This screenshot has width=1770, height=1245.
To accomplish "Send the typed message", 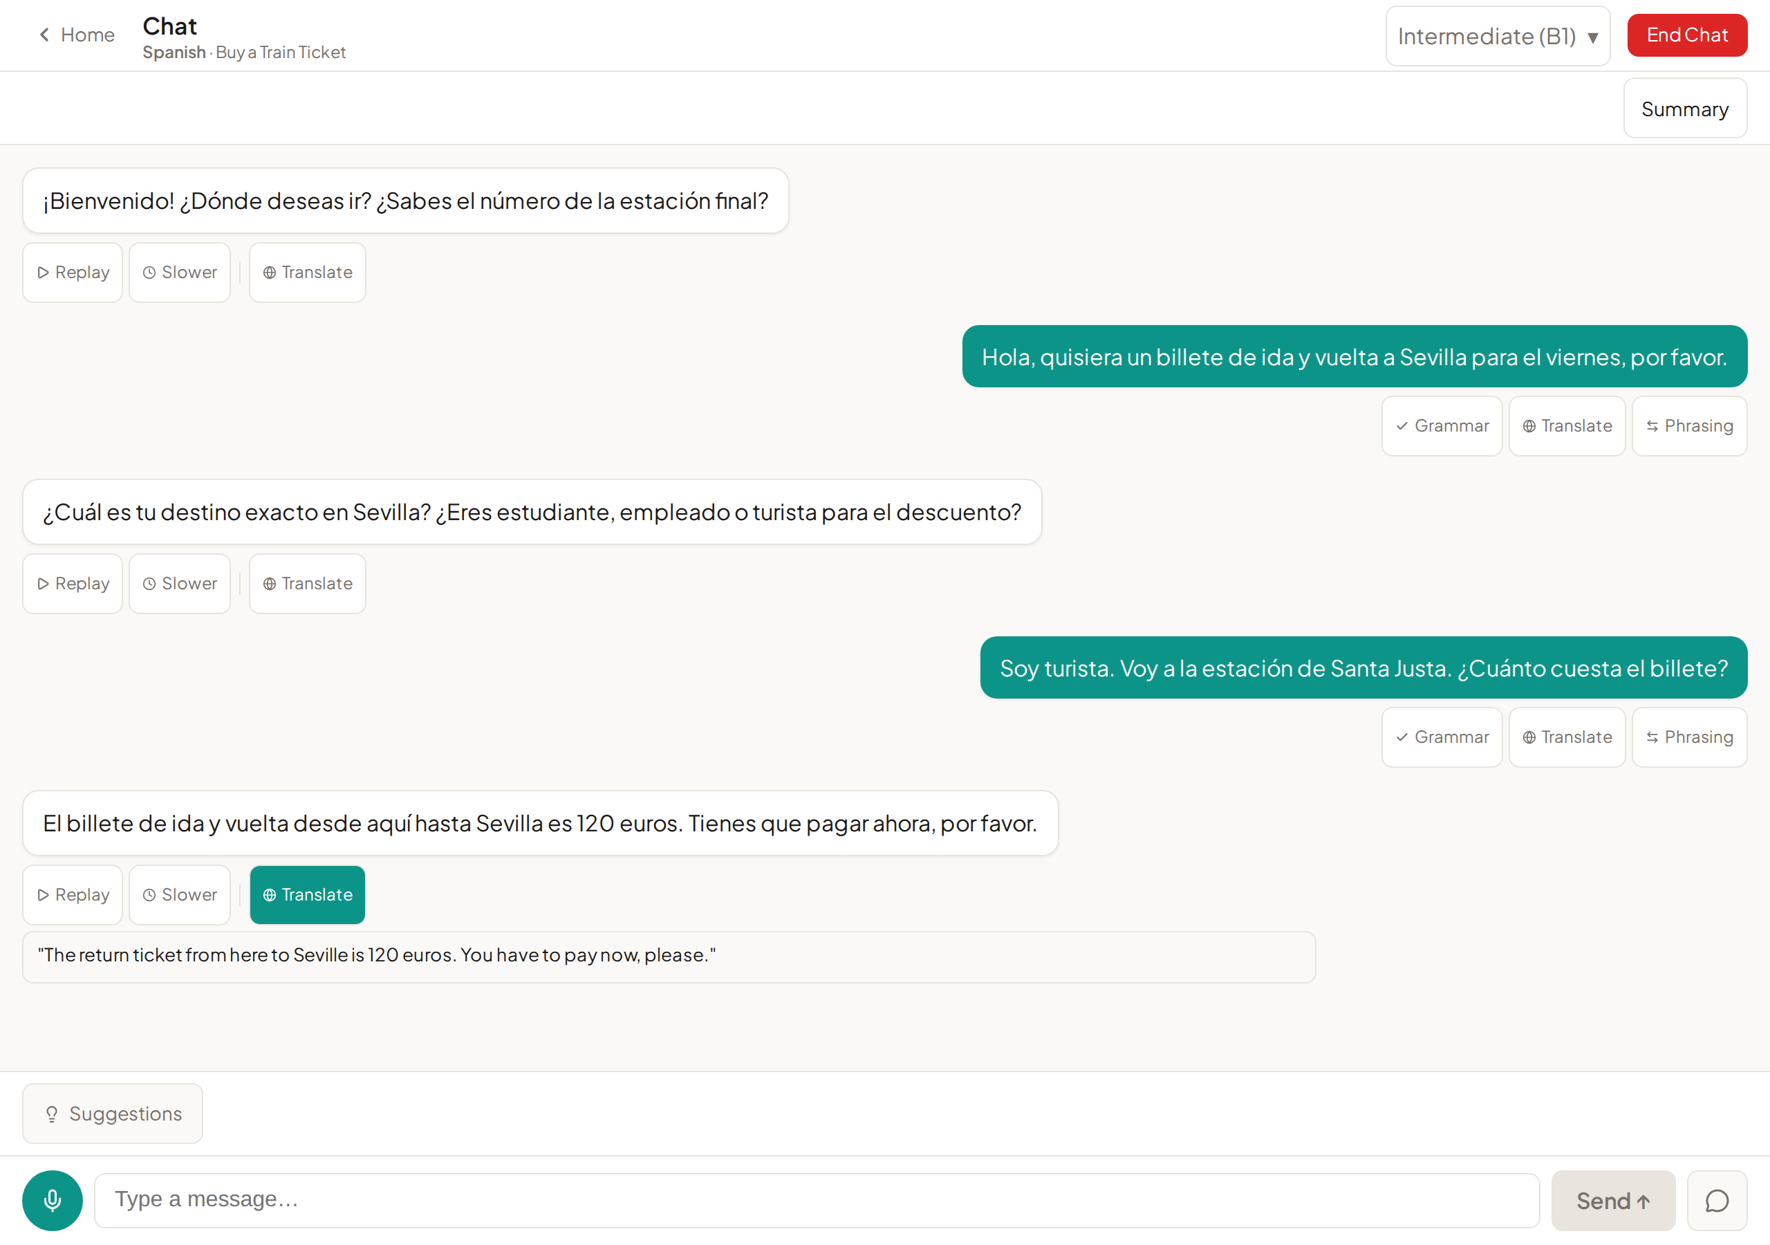I will click(x=1613, y=1201).
